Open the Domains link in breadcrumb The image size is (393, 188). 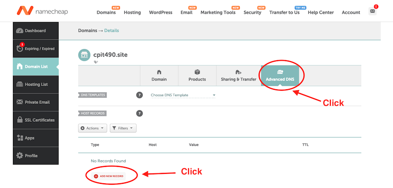[88, 31]
